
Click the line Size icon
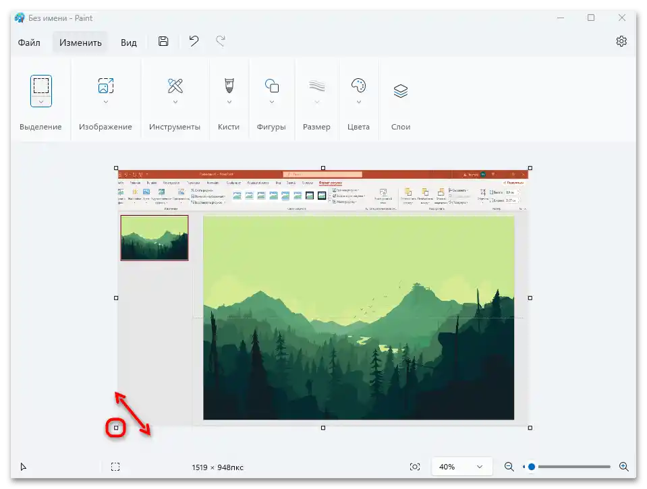click(317, 86)
